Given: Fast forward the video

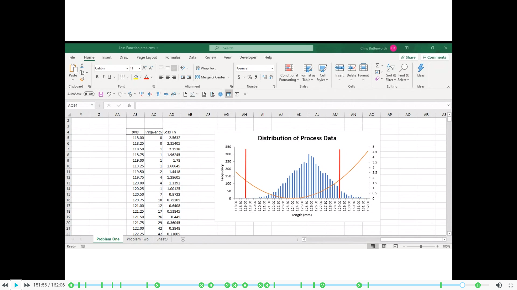Looking at the screenshot, I should (x=27, y=285).
